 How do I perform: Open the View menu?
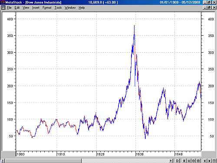click(26, 7)
